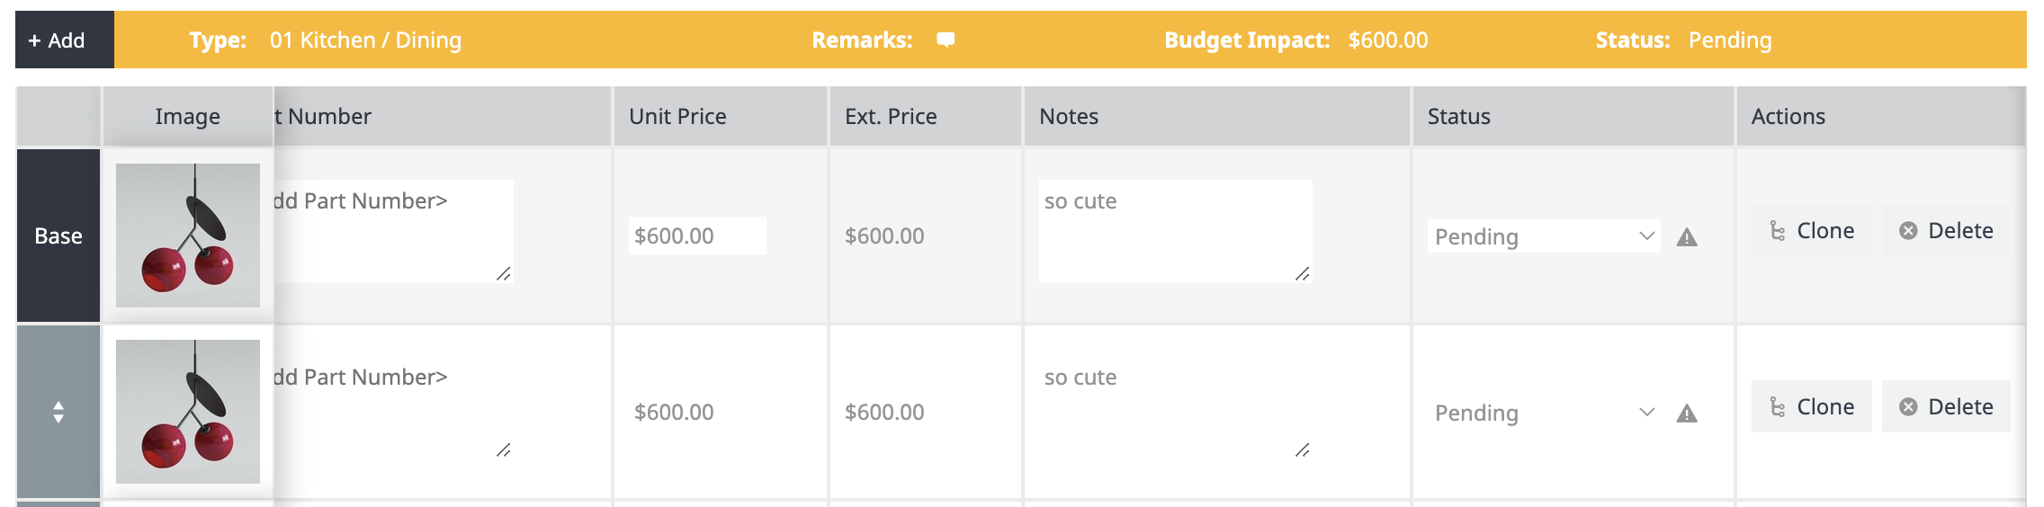Image resolution: width=2044 pixels, height=507 pixels.
Task: Open Pending status dropdown in second row
Action: pyautogui.click(x=1543, y=413)
